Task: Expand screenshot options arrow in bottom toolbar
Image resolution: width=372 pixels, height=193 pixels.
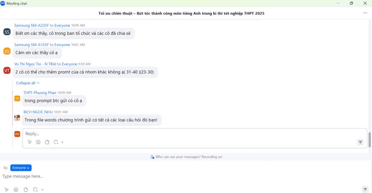Action: pyautogui.click(x=43, y=190)
